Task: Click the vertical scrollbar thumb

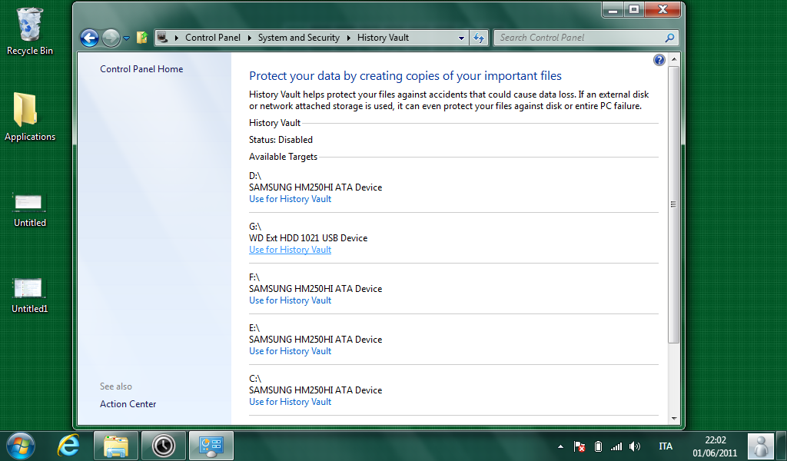Action: pyautogui.click(x=674, y=204)
